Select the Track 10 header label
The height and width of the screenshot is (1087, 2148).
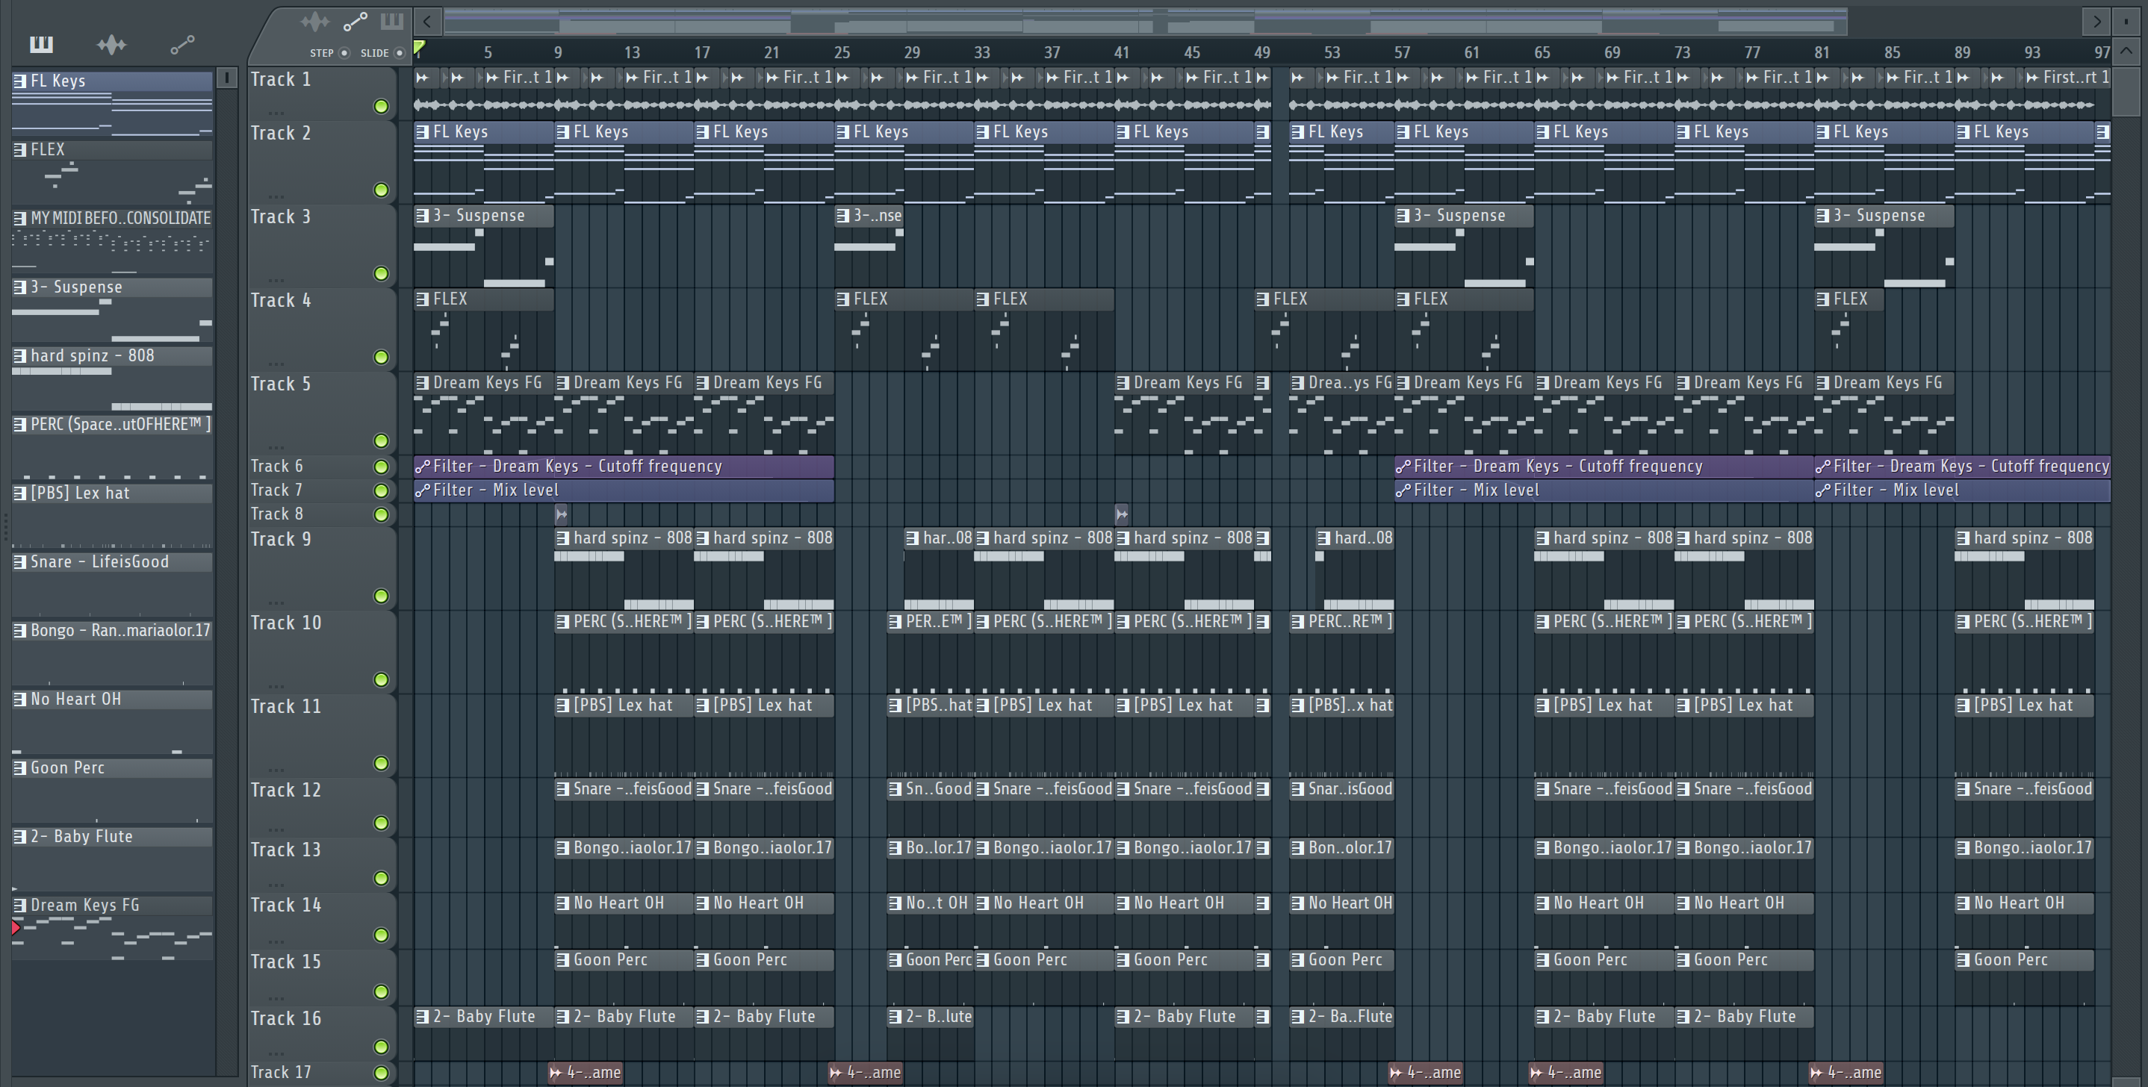[286, 623]
